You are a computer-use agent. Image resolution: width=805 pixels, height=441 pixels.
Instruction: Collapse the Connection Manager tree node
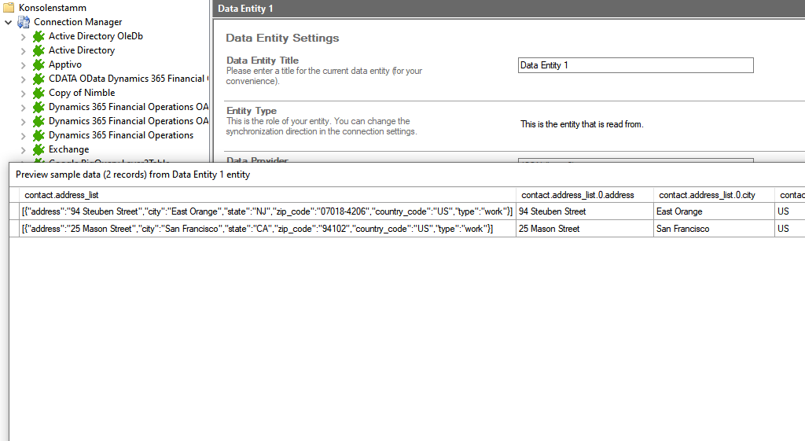tap(8, 22)
